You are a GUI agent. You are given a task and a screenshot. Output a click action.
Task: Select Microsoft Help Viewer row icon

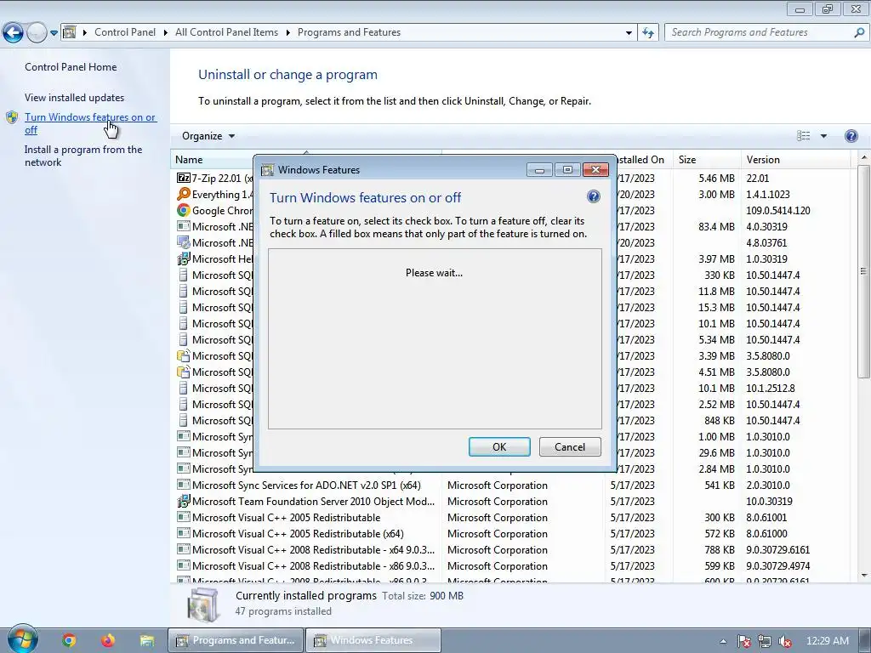pyautogui.click(x=184, y=258)
